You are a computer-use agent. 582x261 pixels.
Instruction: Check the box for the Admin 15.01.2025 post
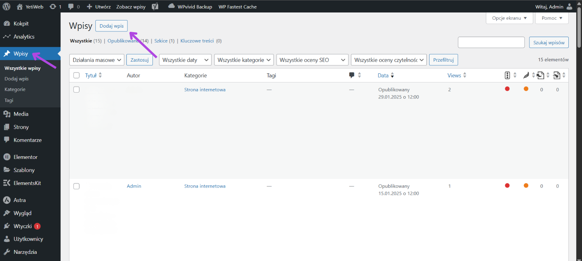coord(76,186)
